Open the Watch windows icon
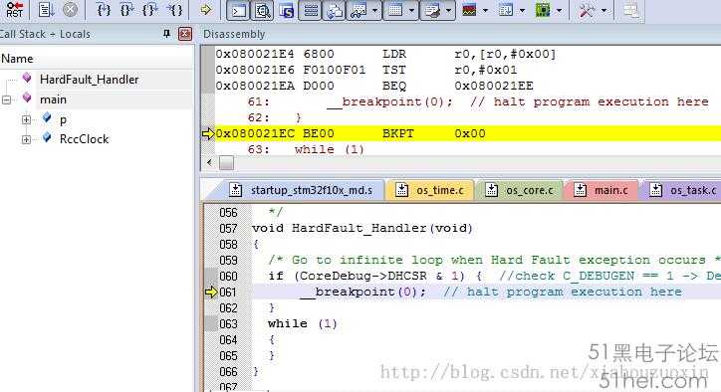The width and height of the screenshot is (721, 392). tap(360, 10)
